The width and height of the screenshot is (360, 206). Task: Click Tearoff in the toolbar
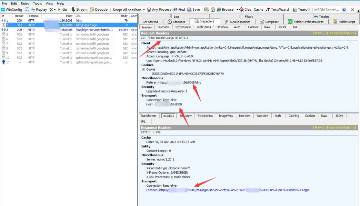pyautogui.click(x=301, y=9)
